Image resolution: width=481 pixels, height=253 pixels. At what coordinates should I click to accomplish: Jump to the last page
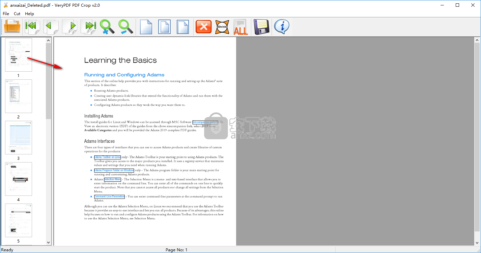(88, 27)
